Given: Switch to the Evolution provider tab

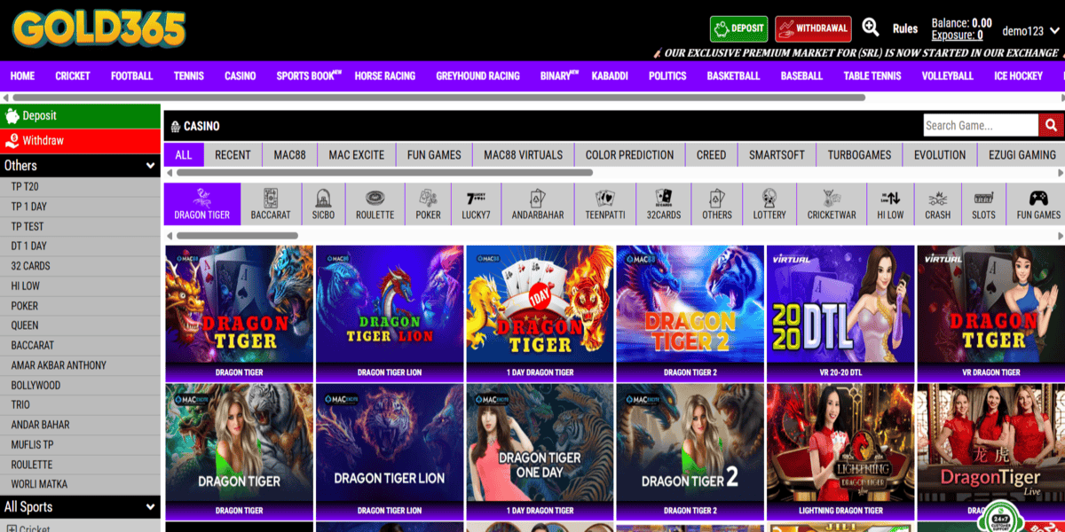Looking at the screenshot, I should pos(939,154).
